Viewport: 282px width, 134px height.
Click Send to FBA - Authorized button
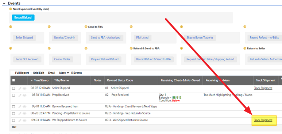106,38
